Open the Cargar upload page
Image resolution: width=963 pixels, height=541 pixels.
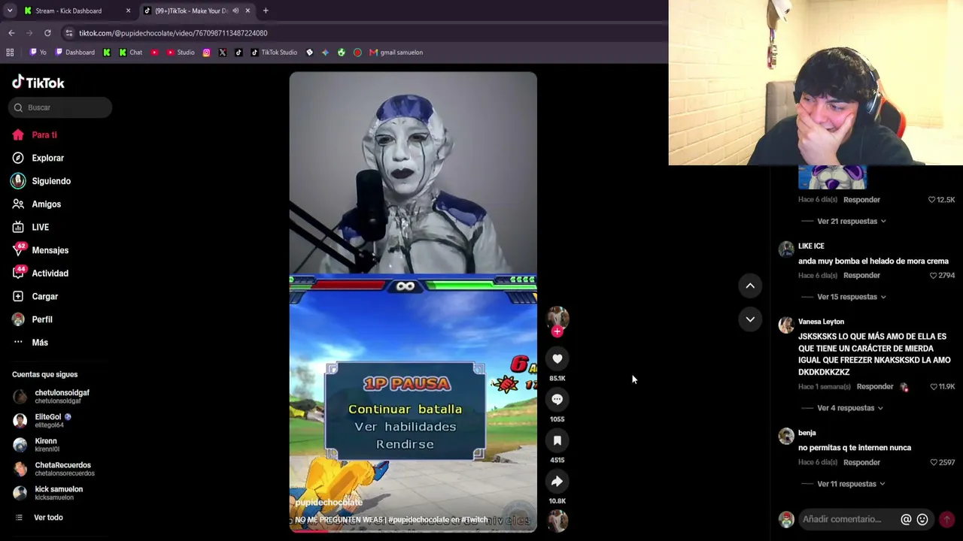pos(35,297)
